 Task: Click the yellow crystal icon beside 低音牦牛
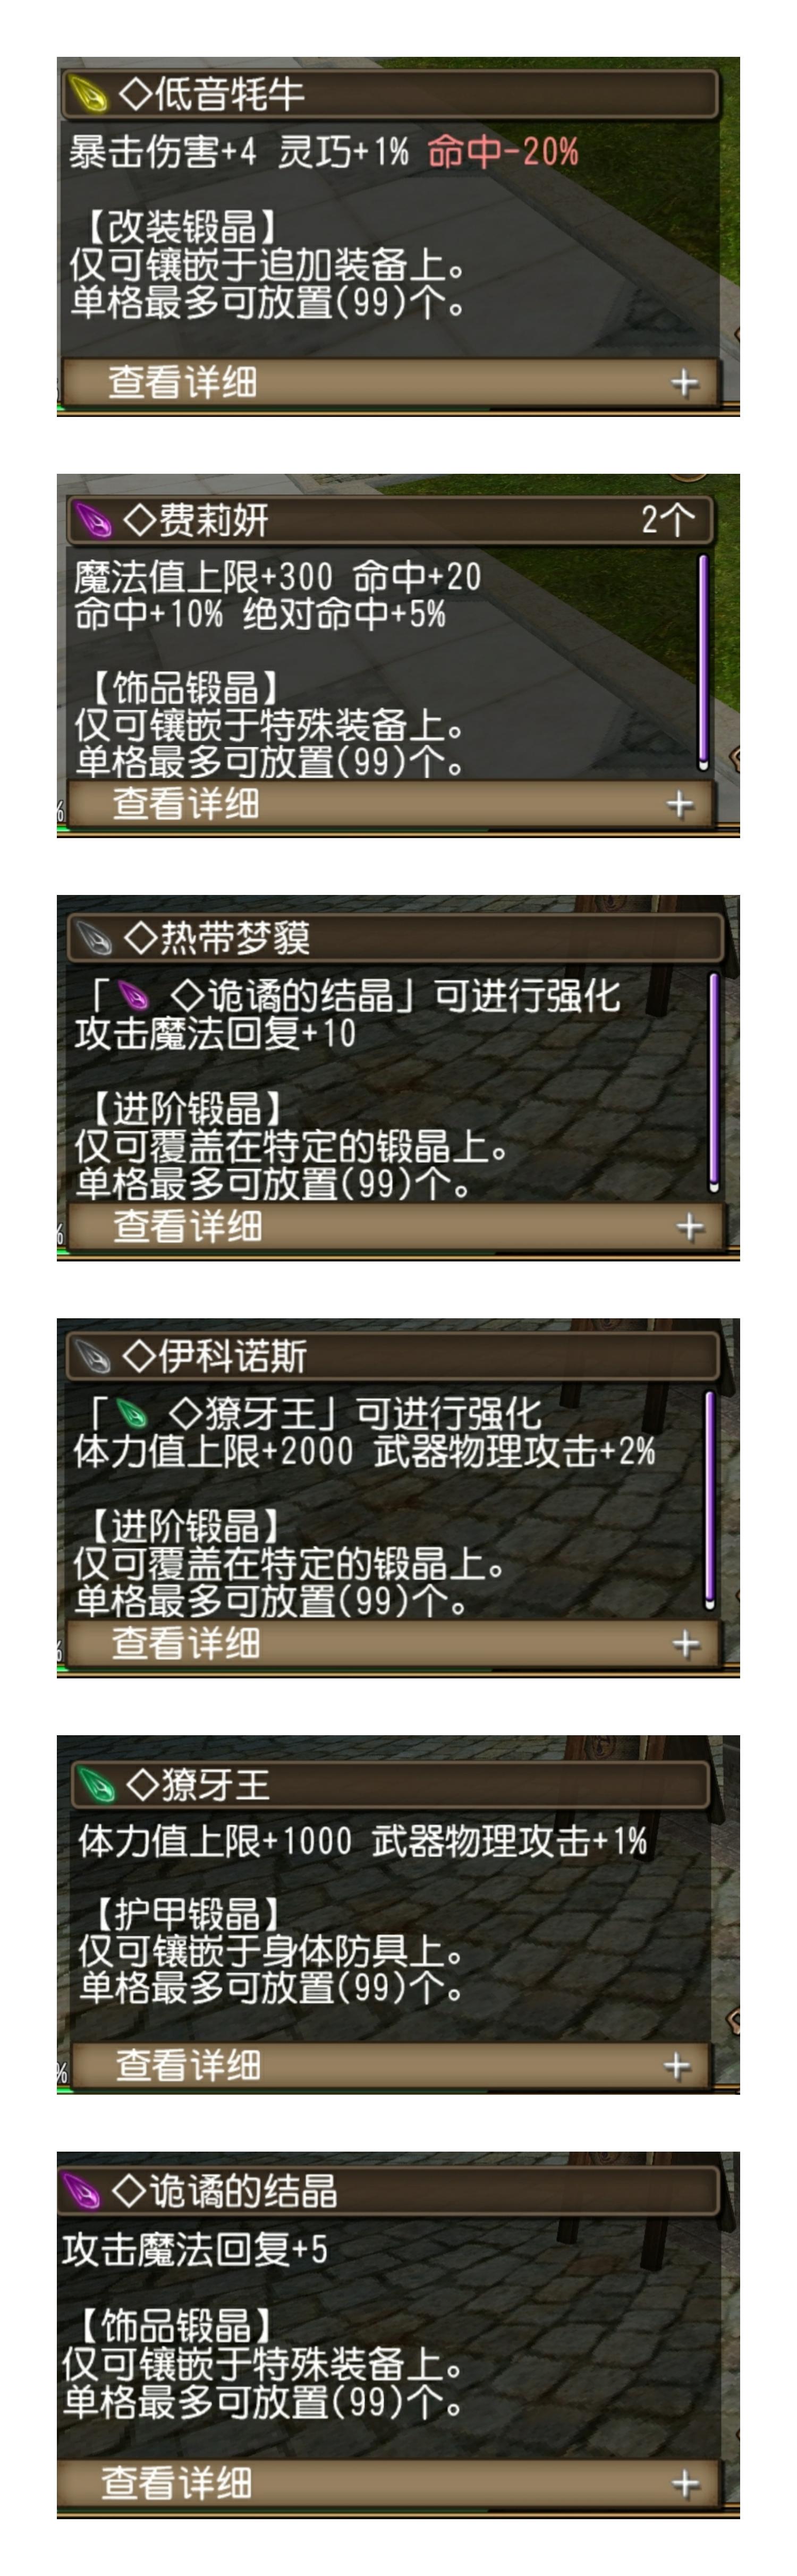coord(88,95)
